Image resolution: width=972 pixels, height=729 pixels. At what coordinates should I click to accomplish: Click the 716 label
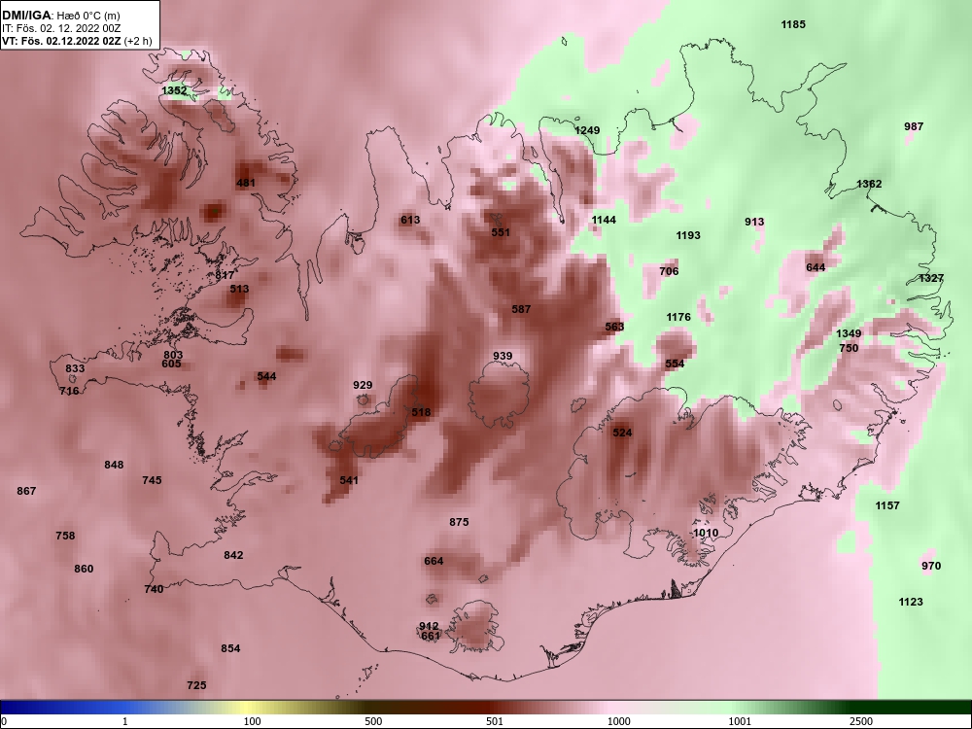[x=69, y=391]
